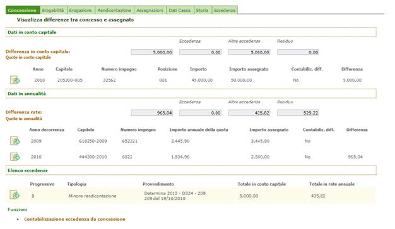
Task: Go to the Storia tab
Action: [203, 10]
